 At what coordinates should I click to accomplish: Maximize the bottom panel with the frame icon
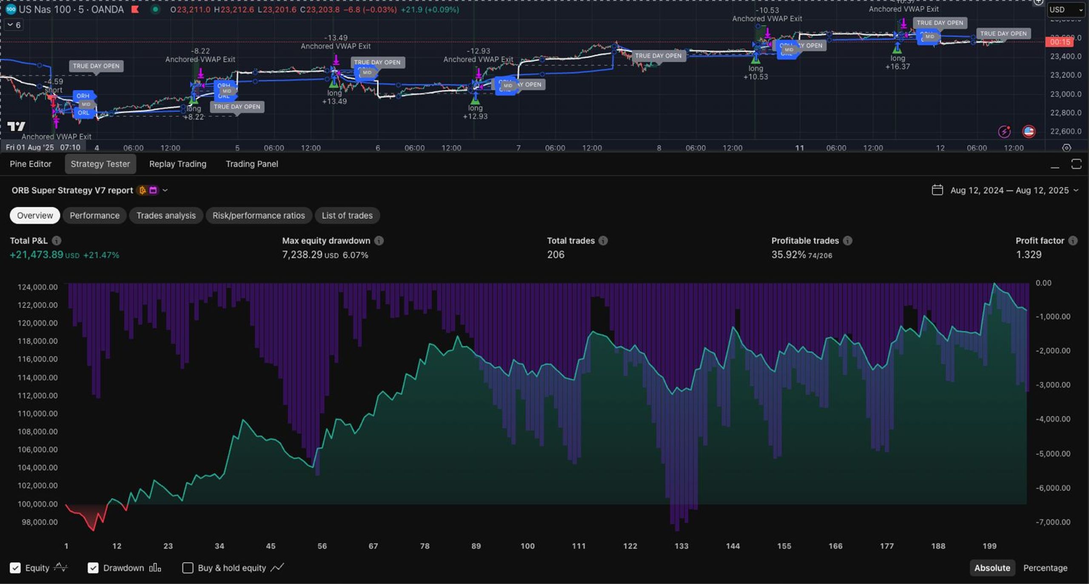click(1076, 164)
